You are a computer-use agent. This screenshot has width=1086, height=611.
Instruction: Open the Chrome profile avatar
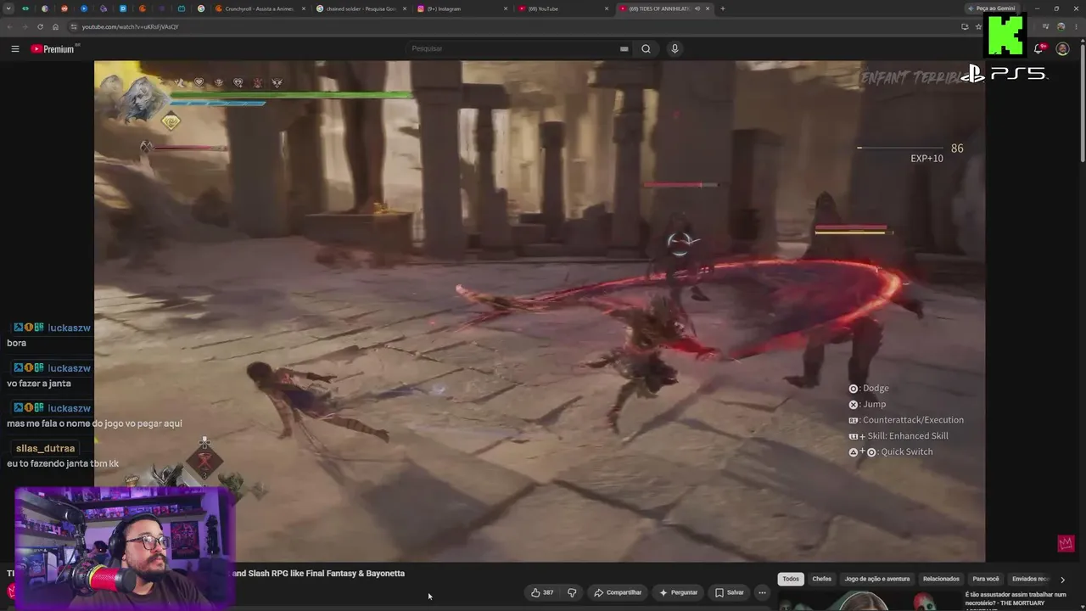tap(1061, 26)
